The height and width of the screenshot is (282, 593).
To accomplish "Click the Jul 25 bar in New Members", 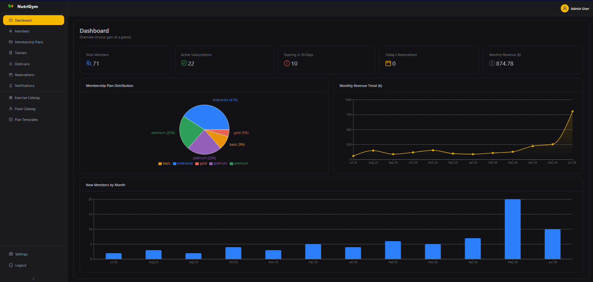I will (x=113, y=256).
